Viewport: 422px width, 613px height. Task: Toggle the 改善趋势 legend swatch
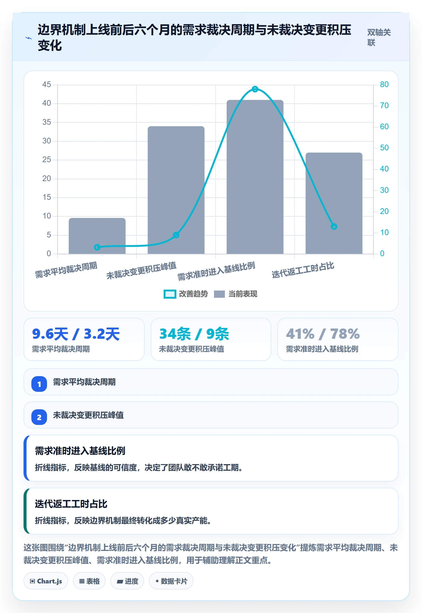pyautogui.click(x=170, y=294)
